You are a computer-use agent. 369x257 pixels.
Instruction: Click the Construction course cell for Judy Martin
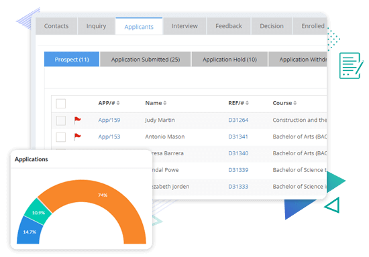click(x=300, y=120)
